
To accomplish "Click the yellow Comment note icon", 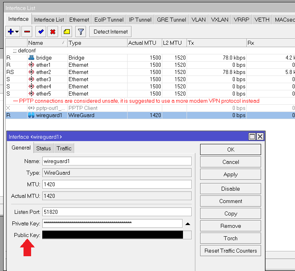I will [67, 32].
